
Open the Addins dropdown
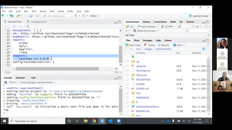point(95,16)
